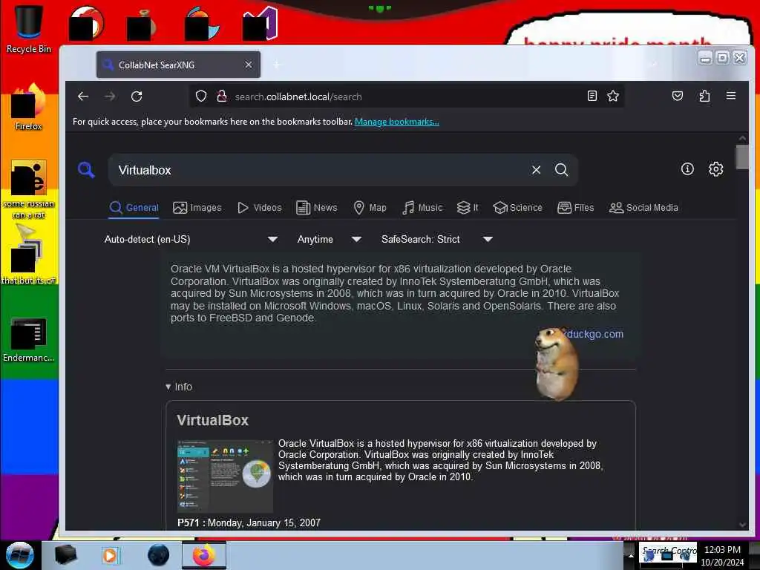
Task: Reload the page with the refresh icon
Action: coord(137,96)
